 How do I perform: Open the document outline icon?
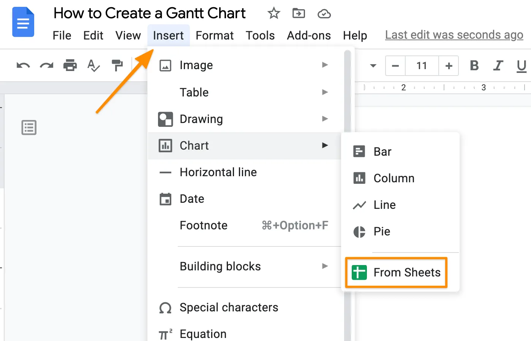(x=29, y=128)
